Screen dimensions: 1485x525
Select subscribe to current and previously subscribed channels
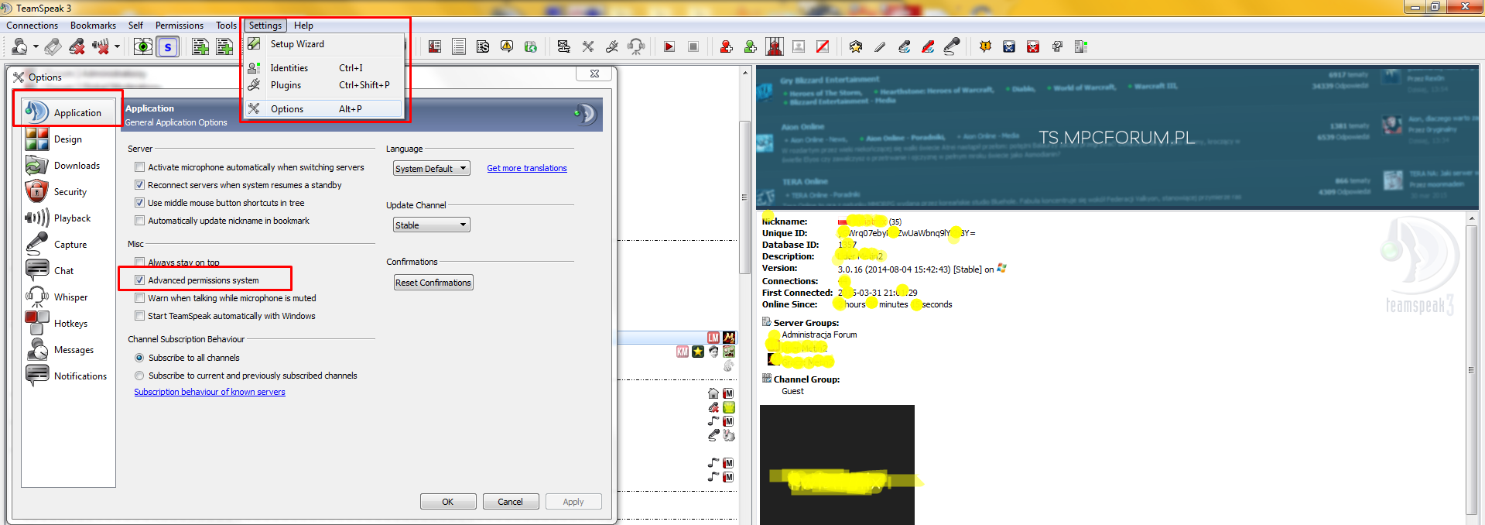click(139, 376)
